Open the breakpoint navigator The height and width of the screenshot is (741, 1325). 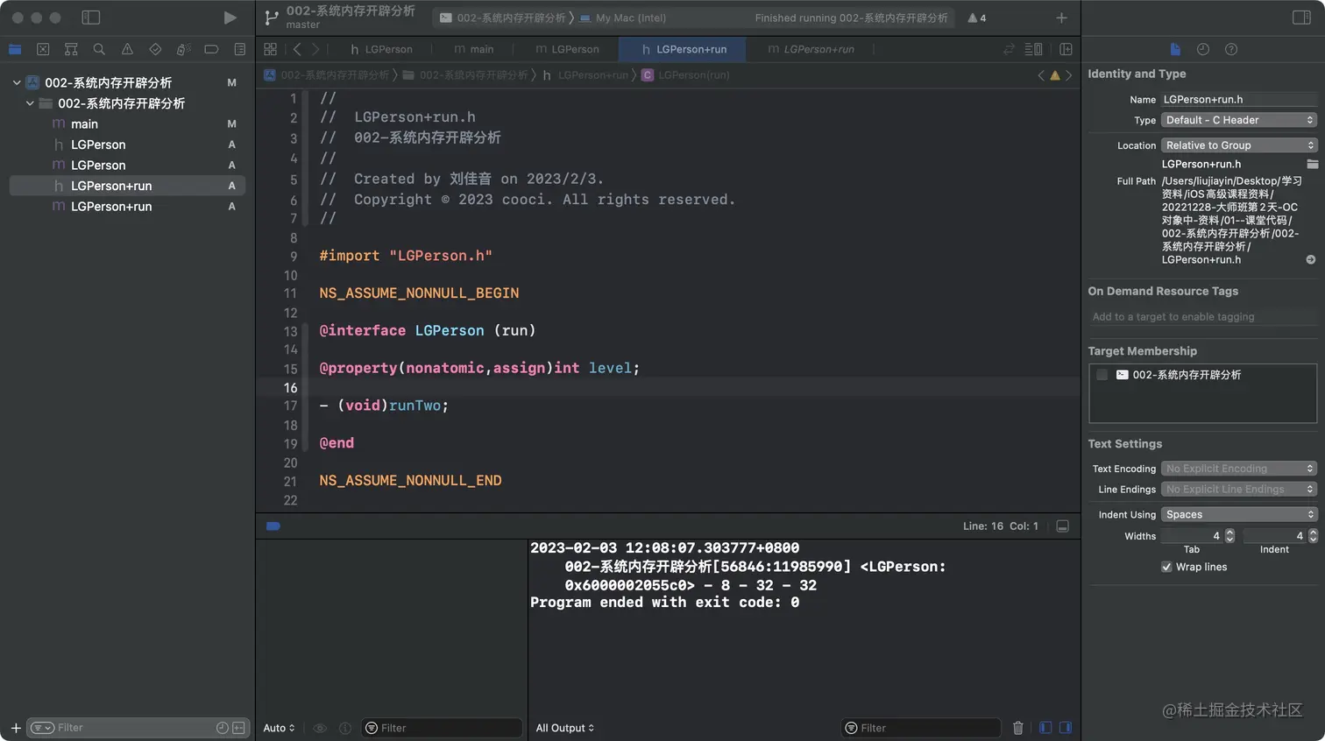tap(211, 49)
